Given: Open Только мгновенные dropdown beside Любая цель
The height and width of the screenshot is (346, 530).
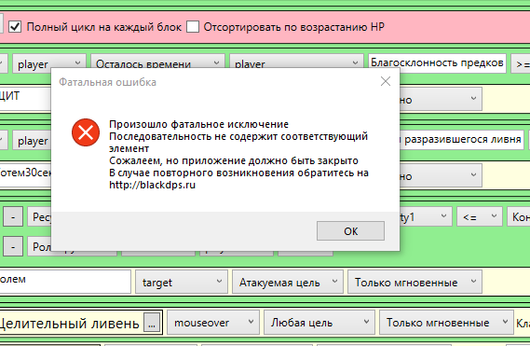Looking at the screenshot, I should (446, 323).
